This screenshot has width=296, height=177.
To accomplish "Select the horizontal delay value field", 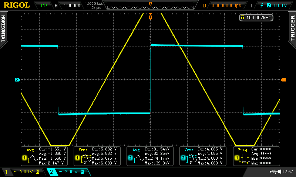I will pyautogui.click(x=226, y=6).
